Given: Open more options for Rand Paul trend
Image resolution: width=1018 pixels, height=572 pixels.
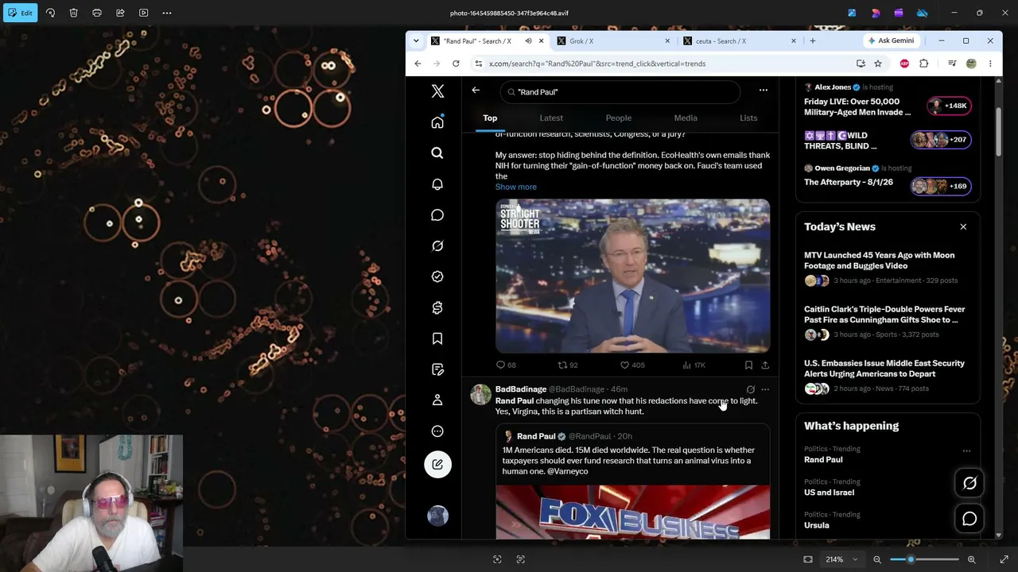Looking at the screenshot, I should click(x=966, y=451).
